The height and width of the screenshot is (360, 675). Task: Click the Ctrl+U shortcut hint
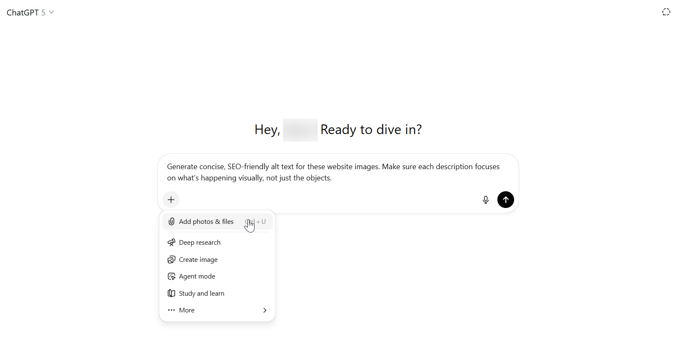tap(255, 222)
